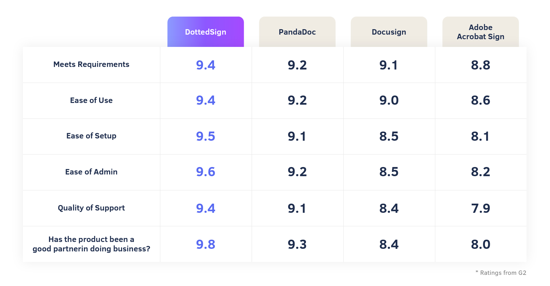The image size is (550, 286).
Task: Select Docusign's 9.0 Ease of Use score
Action: pyautogui.click(x=389, y=100)
